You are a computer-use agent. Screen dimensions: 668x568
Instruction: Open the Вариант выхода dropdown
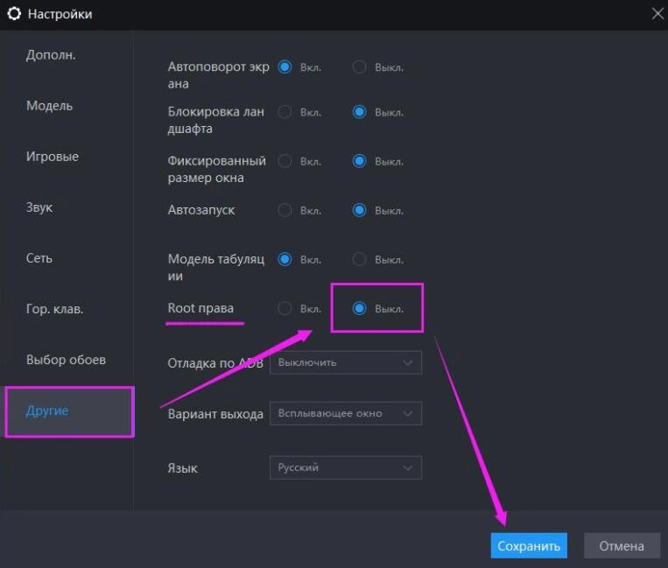[x=345, y=413]
